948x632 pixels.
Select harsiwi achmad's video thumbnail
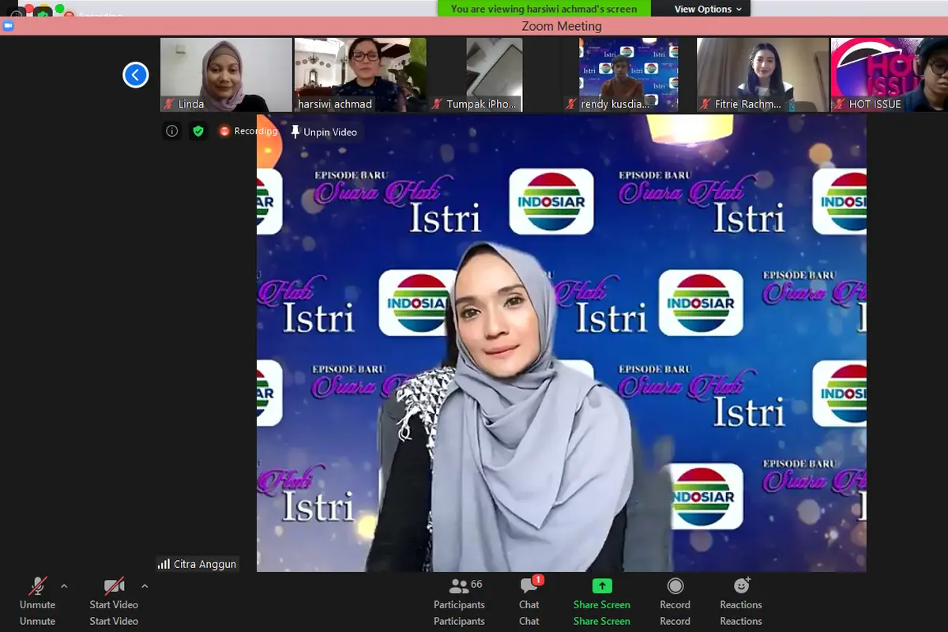click(x=360, y=75)
